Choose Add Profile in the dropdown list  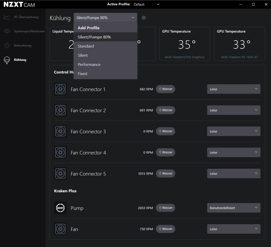pyautogui.click(x=105, y=28)
